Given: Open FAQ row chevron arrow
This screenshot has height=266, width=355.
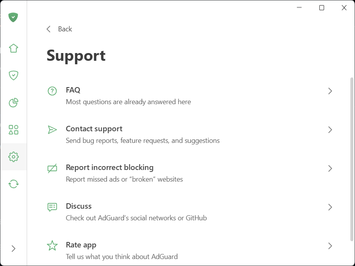Looking at the screenshot, I should coord(330,91).
